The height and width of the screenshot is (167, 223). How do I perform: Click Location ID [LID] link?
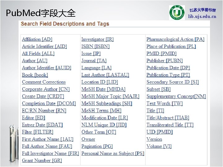[100, 82]
